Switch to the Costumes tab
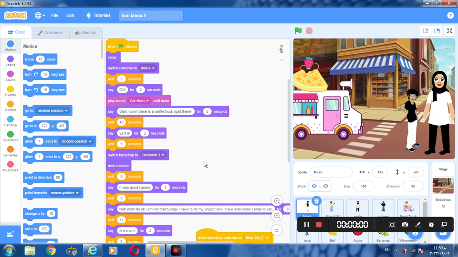 (50, 33)
